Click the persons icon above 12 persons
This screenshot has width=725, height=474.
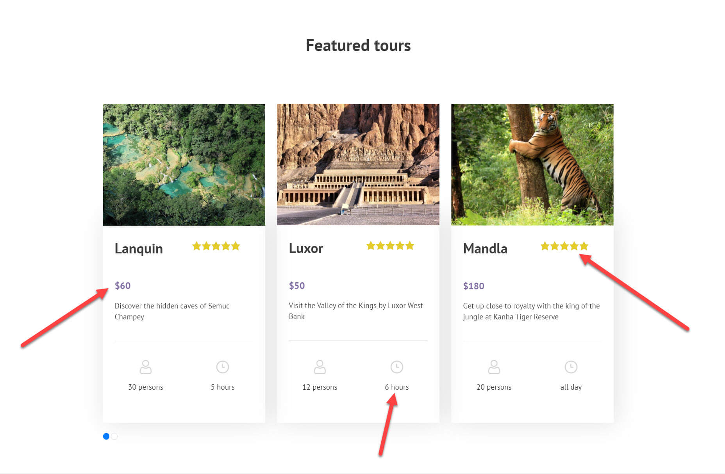(x=320, y=367)
